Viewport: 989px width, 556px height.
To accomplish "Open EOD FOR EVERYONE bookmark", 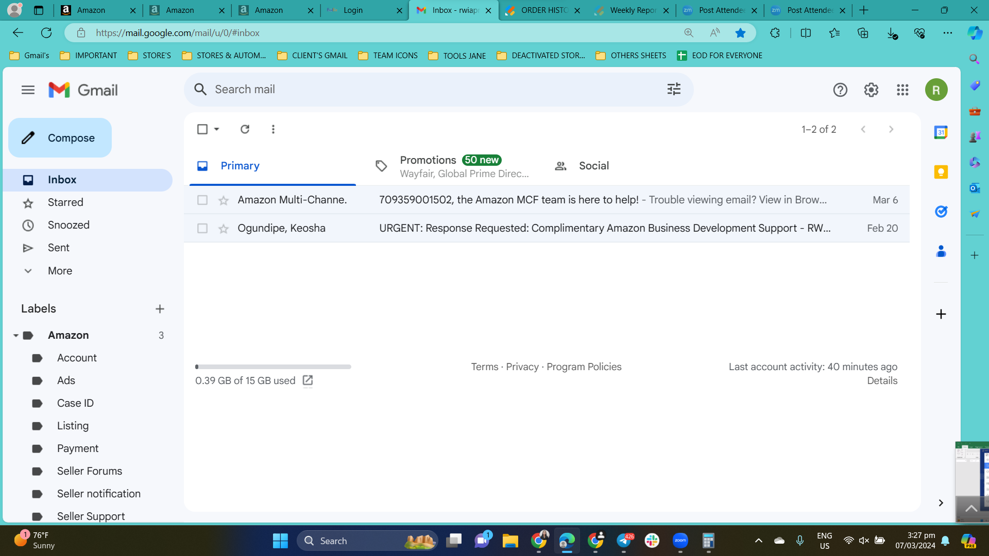I will (719, 56).
